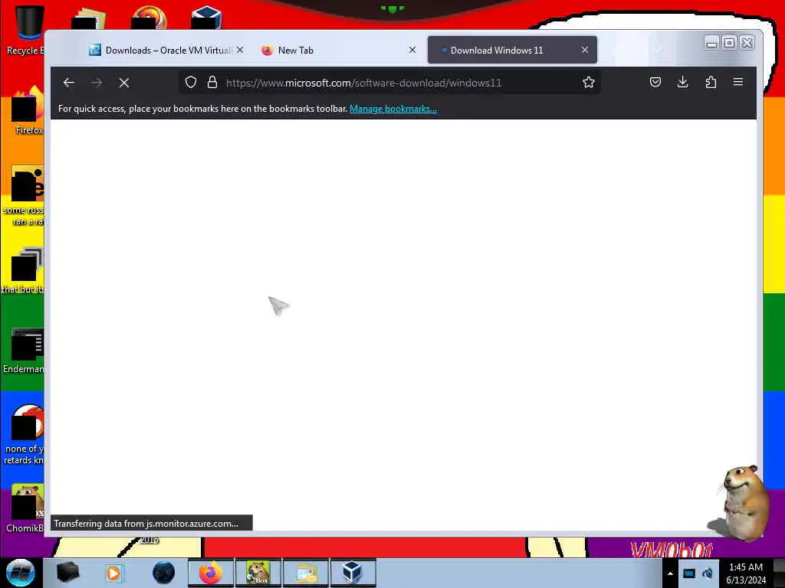Viewport: 785px width, 588px height.
Task: Open the Windows Start orb
Action: (x=21, y=573)
